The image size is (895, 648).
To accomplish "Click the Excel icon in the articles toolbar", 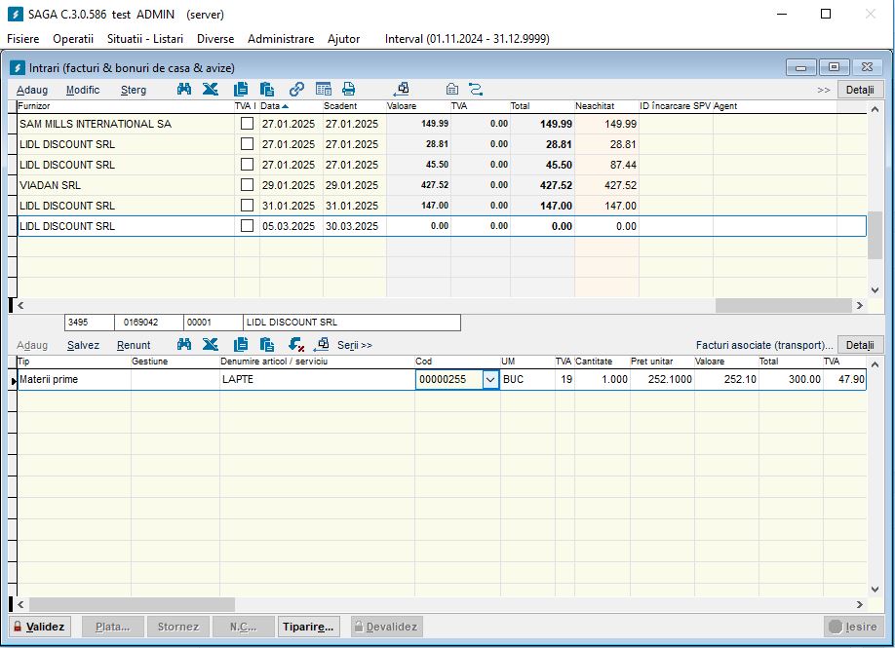I will [x=210, y=345].
